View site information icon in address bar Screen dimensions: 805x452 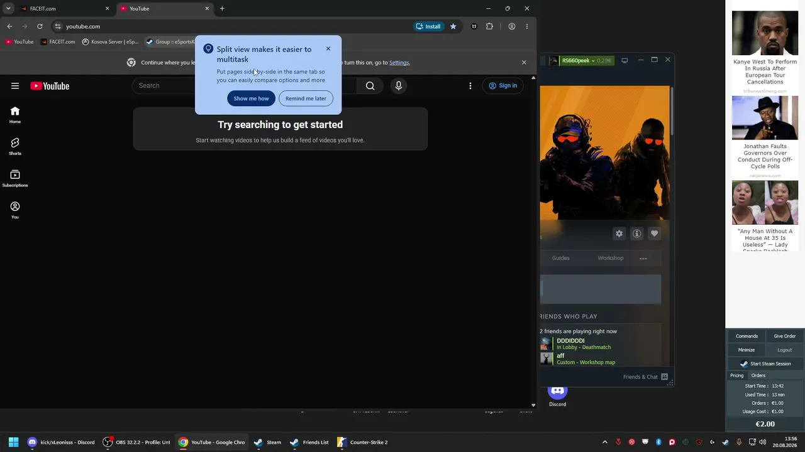tap(57, 26)
